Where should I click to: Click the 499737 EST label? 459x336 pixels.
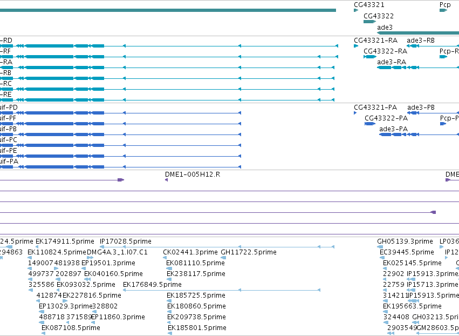point(42,274)
